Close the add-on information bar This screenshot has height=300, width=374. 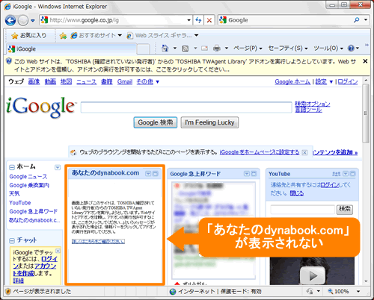pyautogui.click(x=365, y=61)
